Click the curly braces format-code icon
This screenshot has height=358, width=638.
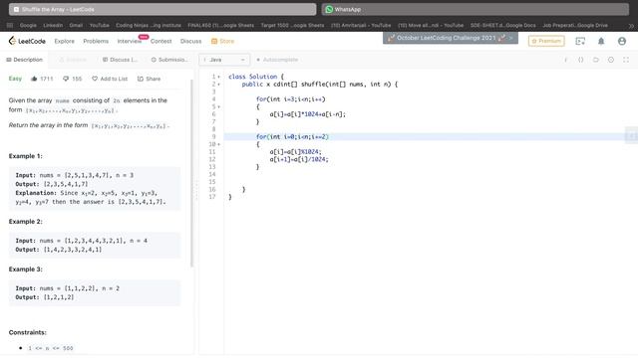click(x=580, y=60)
